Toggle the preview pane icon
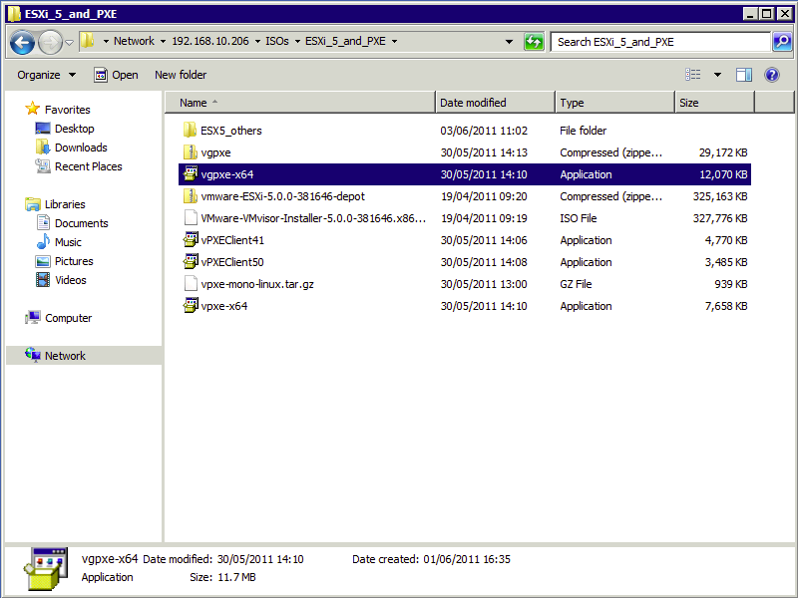This screenshot has width=798, height=598. click(743, 75)
